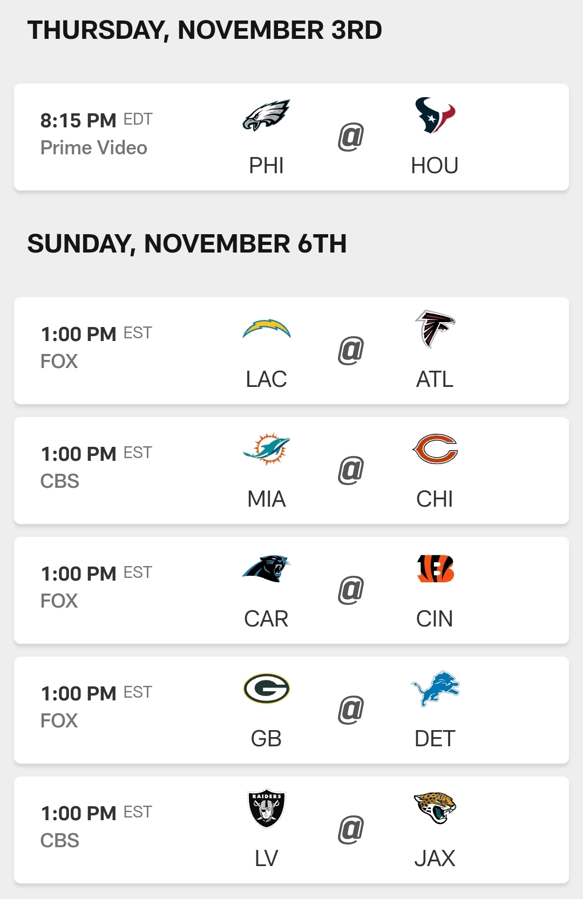Select the Carolina Panthers logo
This screenshot has width=583, height=899.
tap(266, 568)
